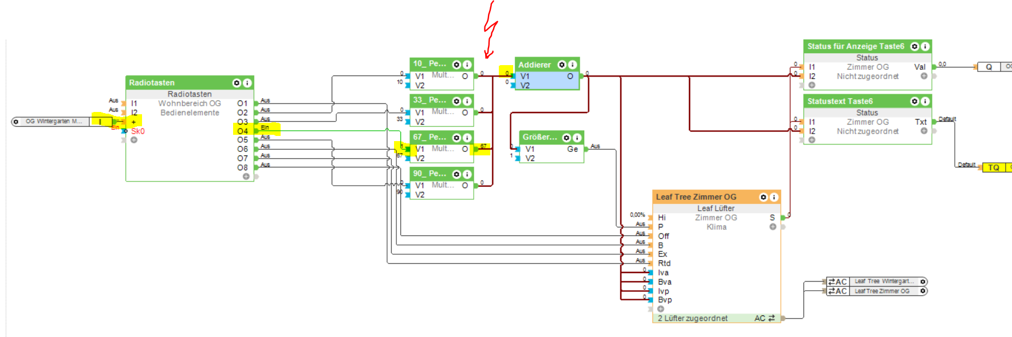Open settings gear of Addierer block
This screenshot has height=337, width=1012.
coord(562,65)
